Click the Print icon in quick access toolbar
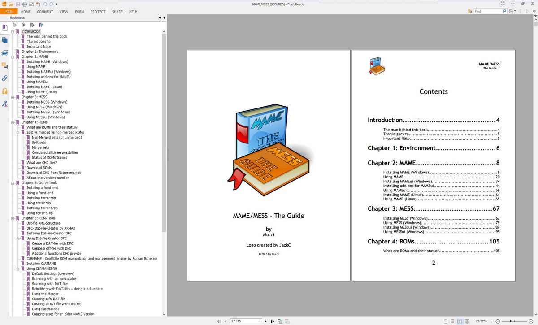The width and height of the screenshot is (538, 325). coord(24,4)
